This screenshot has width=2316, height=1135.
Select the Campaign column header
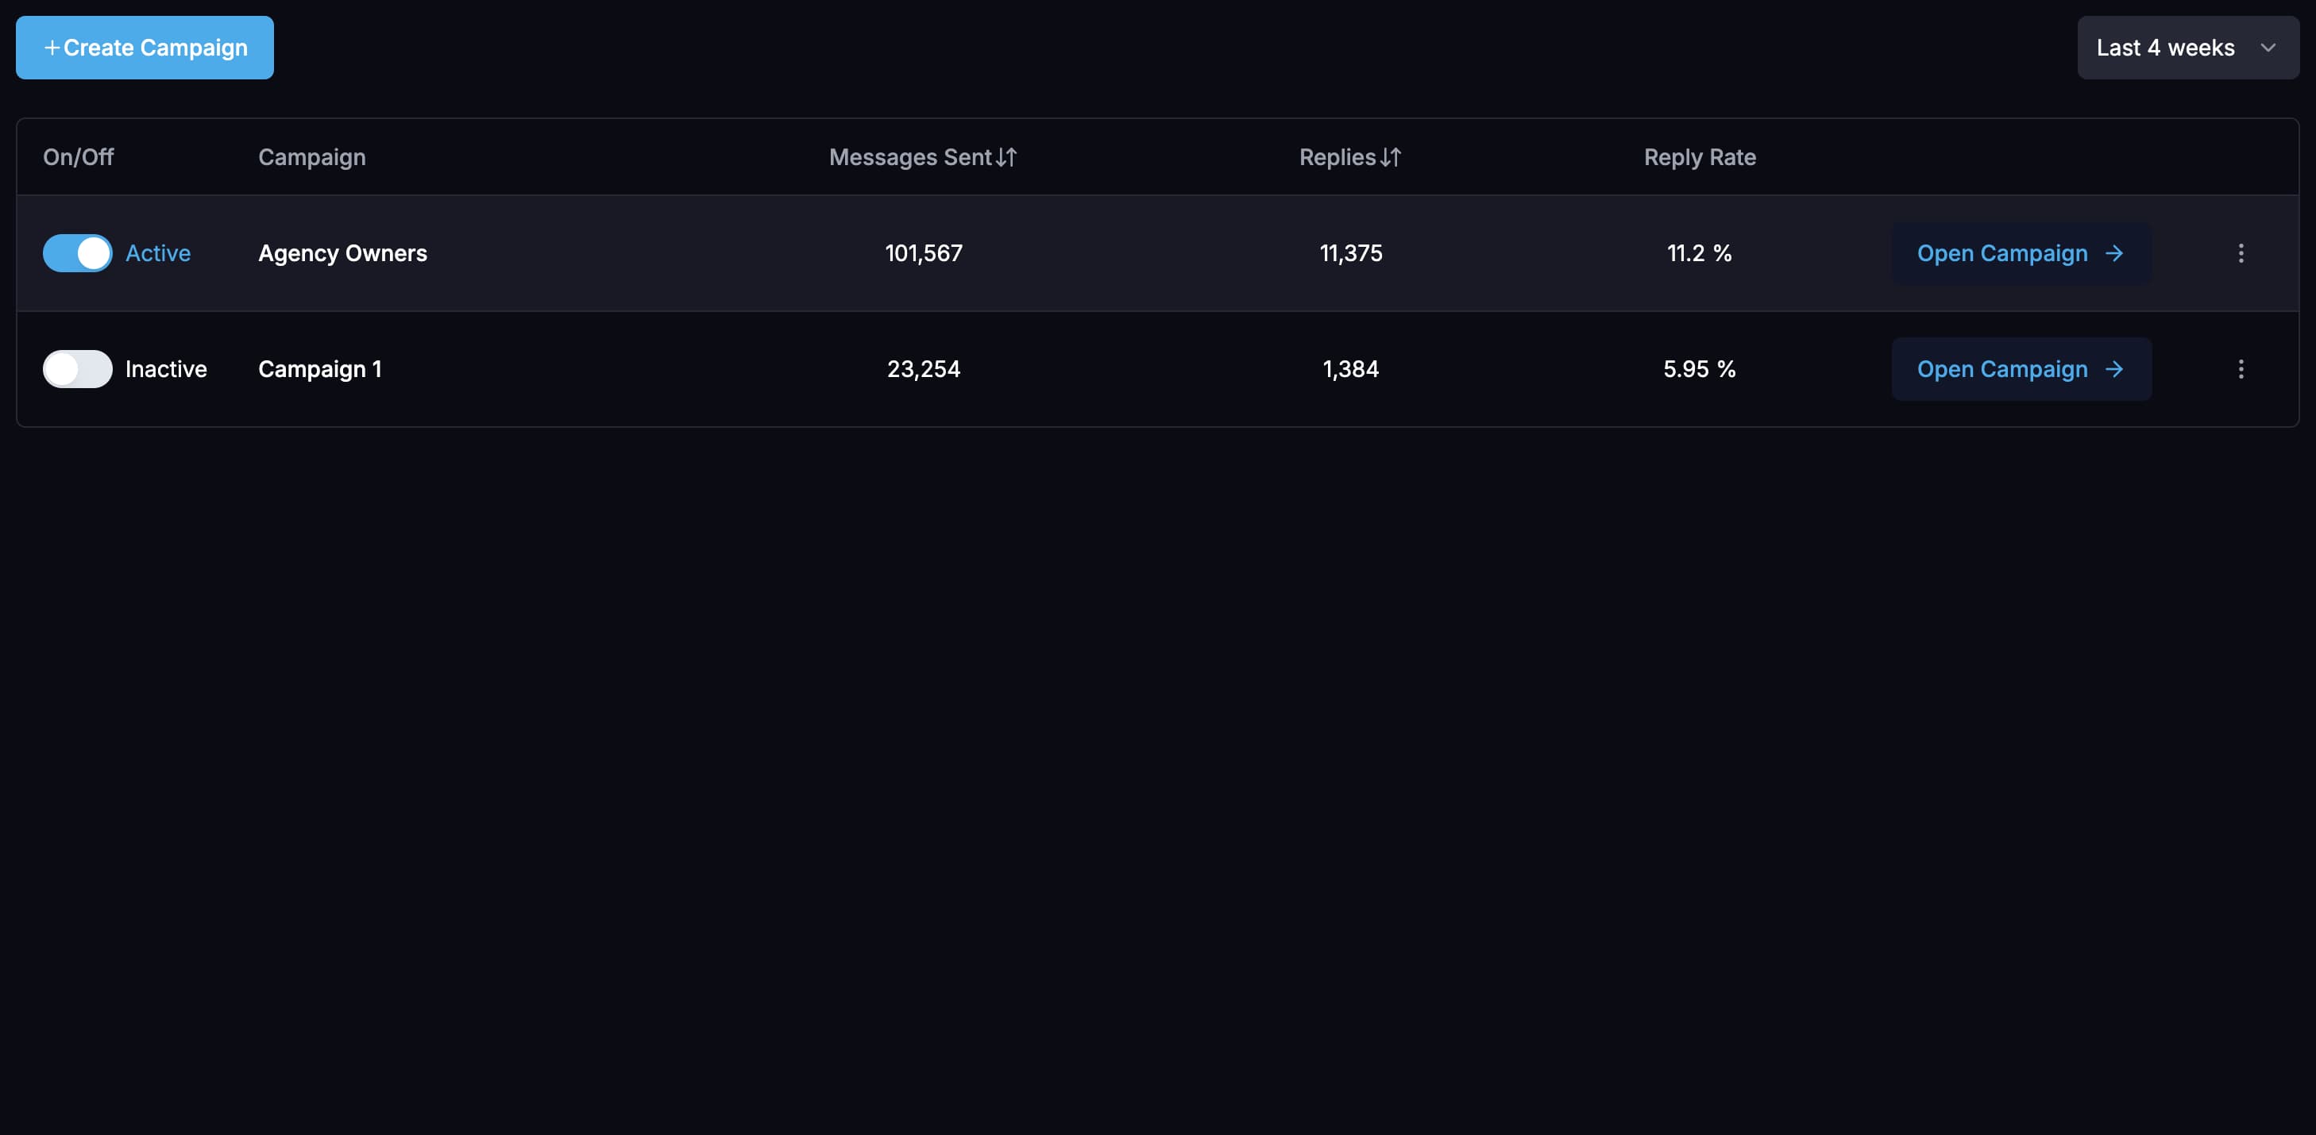(x=311, y=155)
